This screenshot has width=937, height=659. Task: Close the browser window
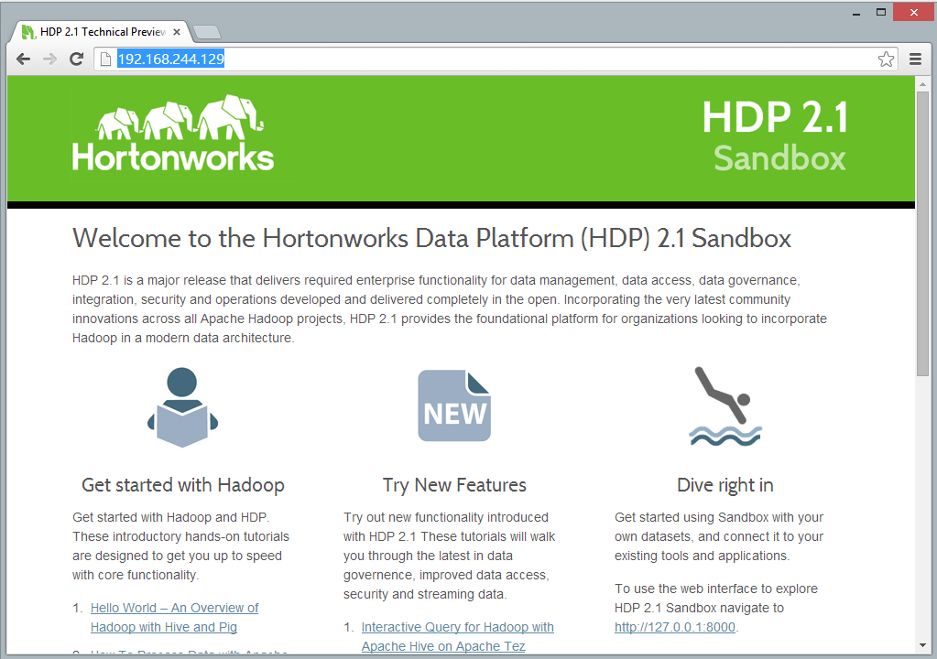[x=914, y=12]
